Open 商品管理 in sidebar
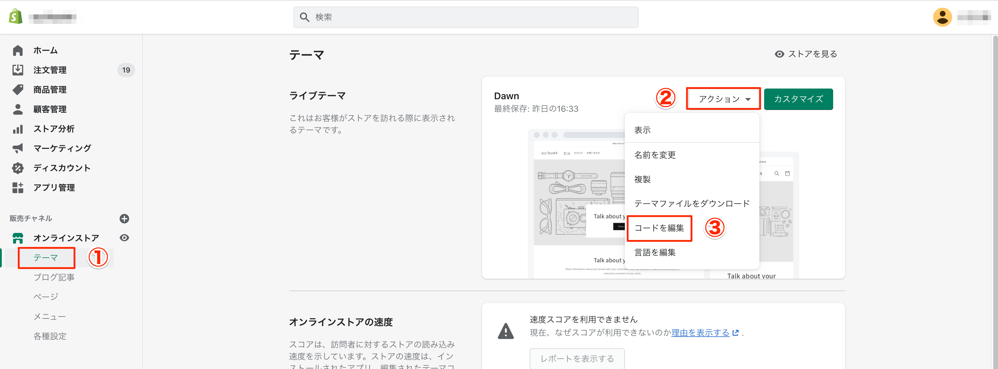998x369 pixels. tap(50, 90)
